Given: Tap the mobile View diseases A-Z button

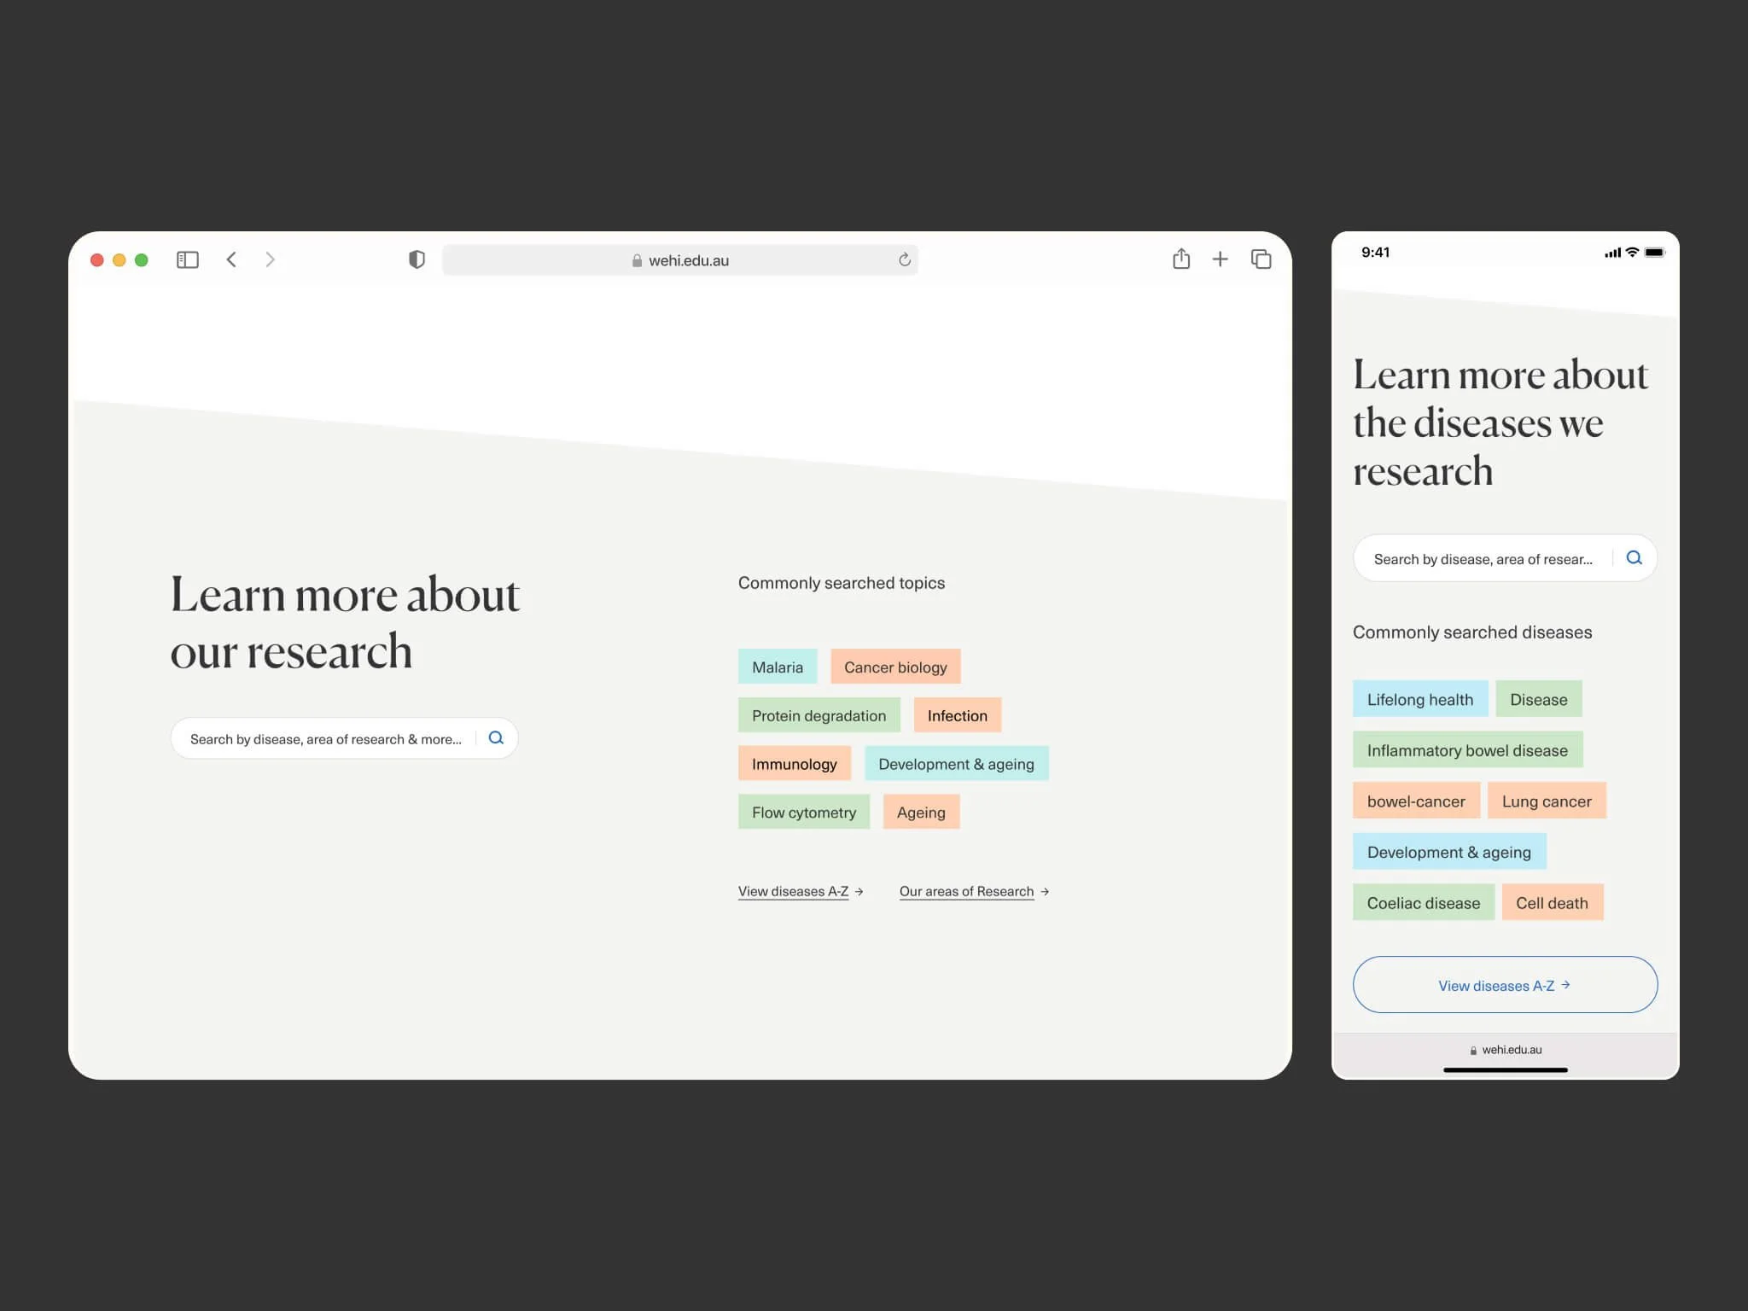Looking at the screenshot, I should point(1504,985).
